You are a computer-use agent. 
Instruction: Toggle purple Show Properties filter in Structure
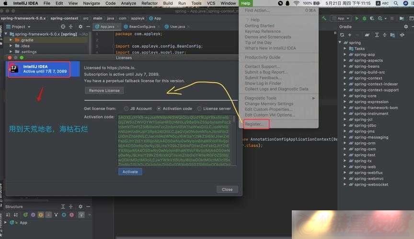pyautogui.click(x=33, y=215)
